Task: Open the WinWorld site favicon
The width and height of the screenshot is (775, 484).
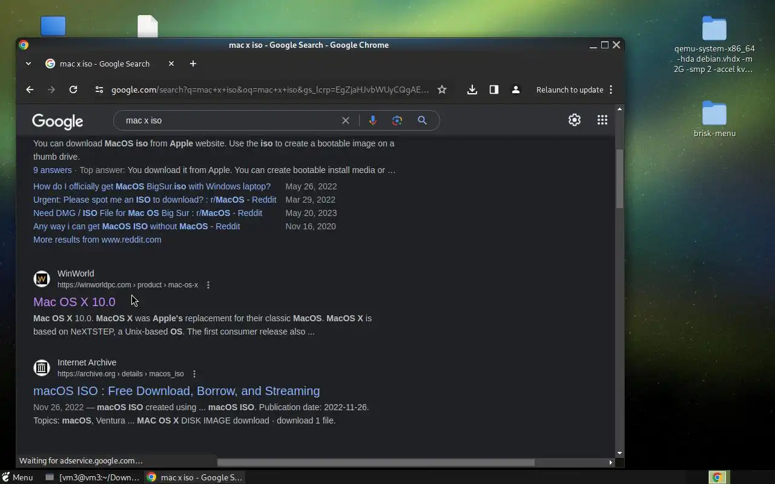Action: pyautogui.click(x=42, y=279)
